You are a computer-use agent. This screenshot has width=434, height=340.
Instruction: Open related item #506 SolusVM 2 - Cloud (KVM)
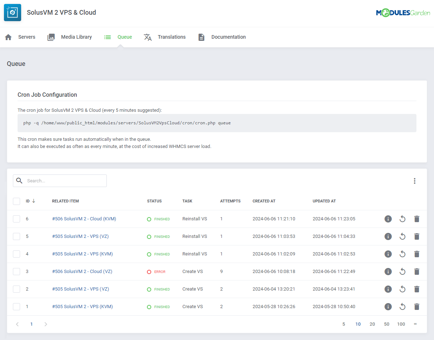tap(84, 219)
